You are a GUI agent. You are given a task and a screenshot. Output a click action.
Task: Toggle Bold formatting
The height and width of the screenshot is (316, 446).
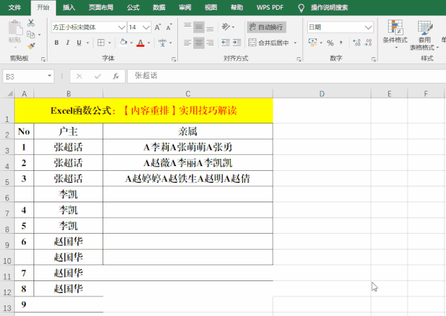click(x=56, y=43)
